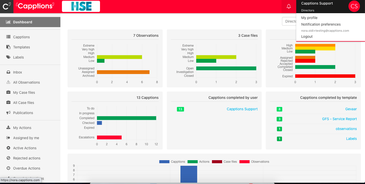Toggle the Observations legend red swatch
The image size is (365, 184).
[244, 162]
